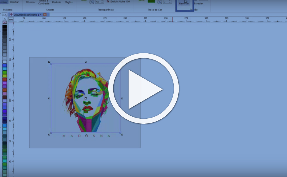The image size is (287, 177).
Task: Select the no-color X swatch in palette
Action: (x=5, y=22)
